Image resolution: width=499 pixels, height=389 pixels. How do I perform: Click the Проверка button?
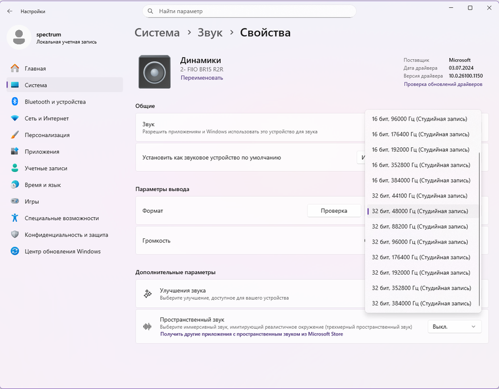333,210
